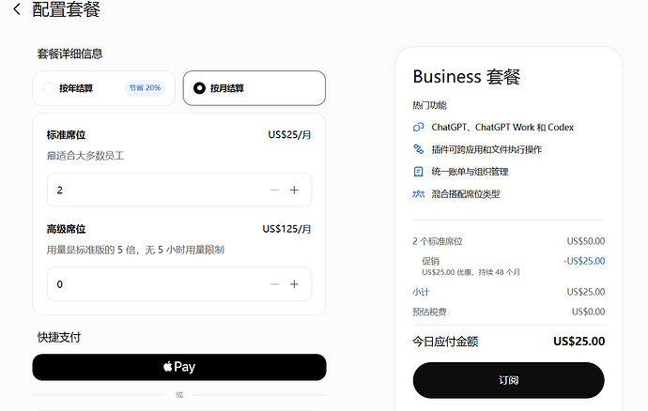The image size is (648, 411).
Task: Click the -US$25.00 discount amount
Action: (x=584, y=261)
